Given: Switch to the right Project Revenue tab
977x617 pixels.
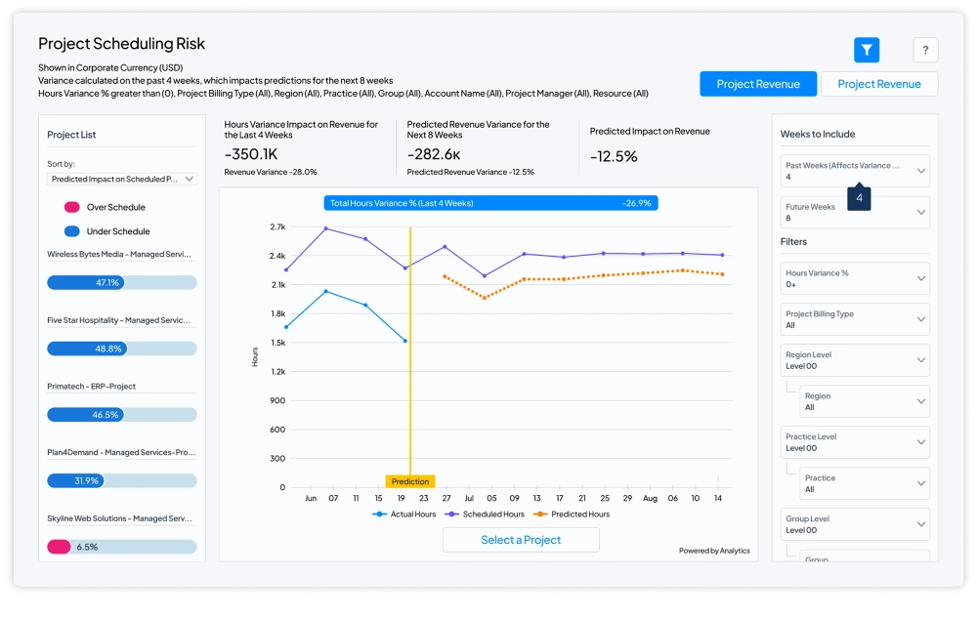Looking at the screenshot, I should [878, 84].
